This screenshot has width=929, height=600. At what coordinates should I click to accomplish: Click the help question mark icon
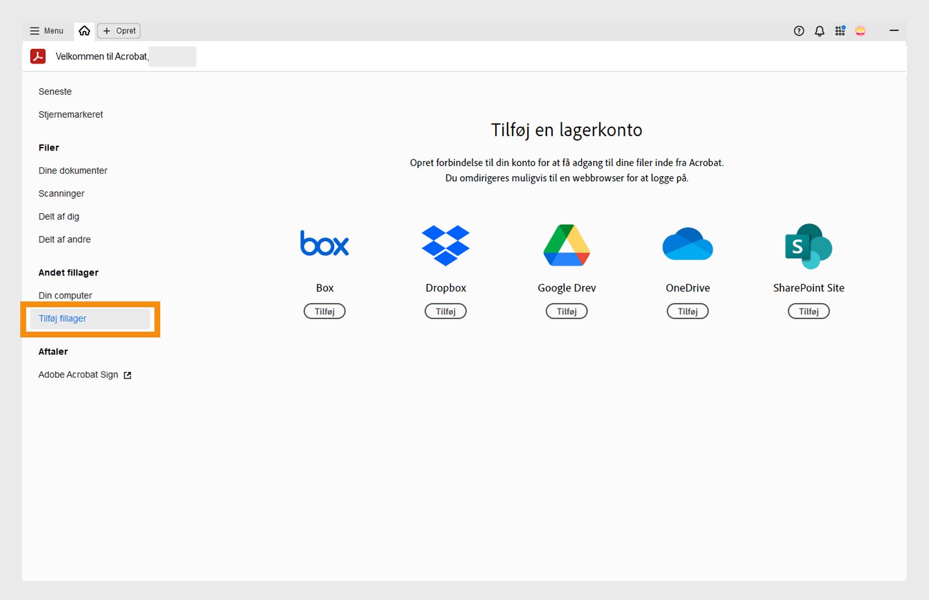pos(799,31)
